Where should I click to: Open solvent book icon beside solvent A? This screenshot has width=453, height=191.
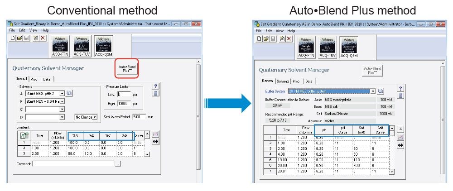[x=69, y=93]
